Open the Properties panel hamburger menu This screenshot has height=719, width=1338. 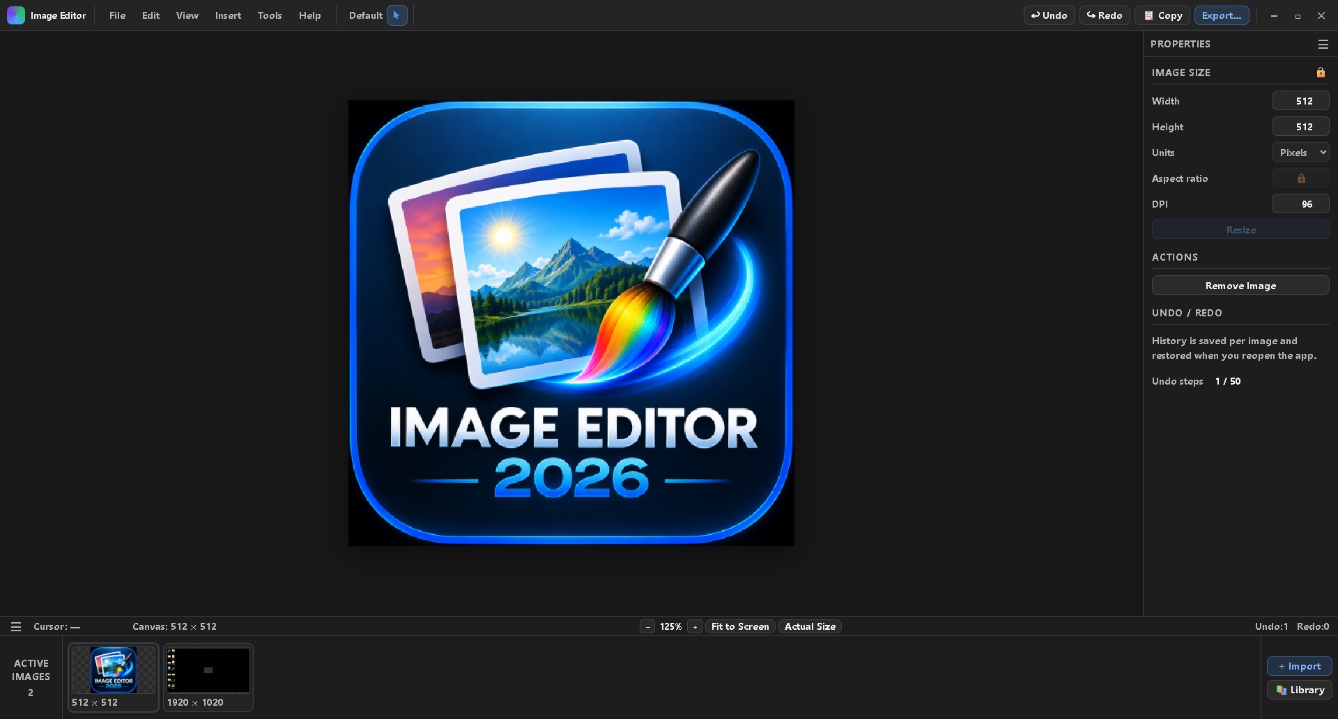click(1323, 44)
